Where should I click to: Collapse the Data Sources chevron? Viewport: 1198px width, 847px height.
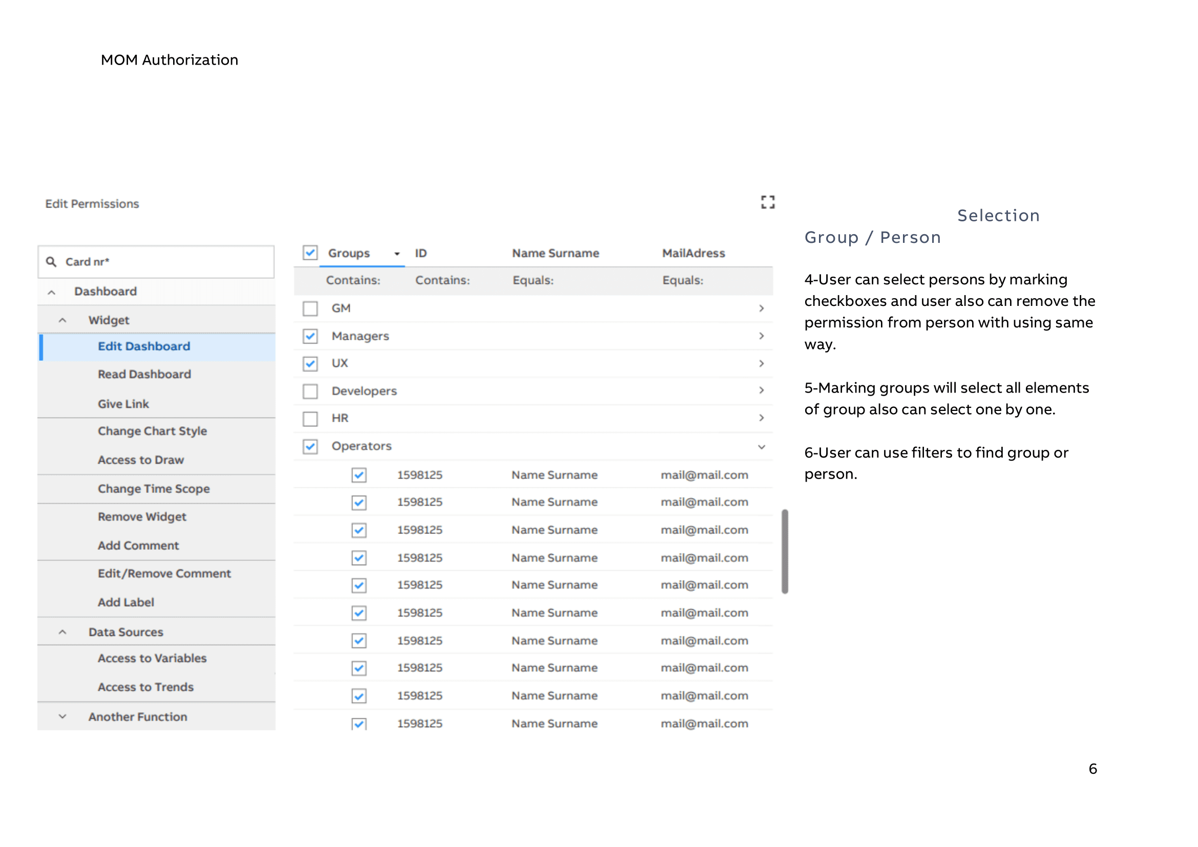pos(62,632)
